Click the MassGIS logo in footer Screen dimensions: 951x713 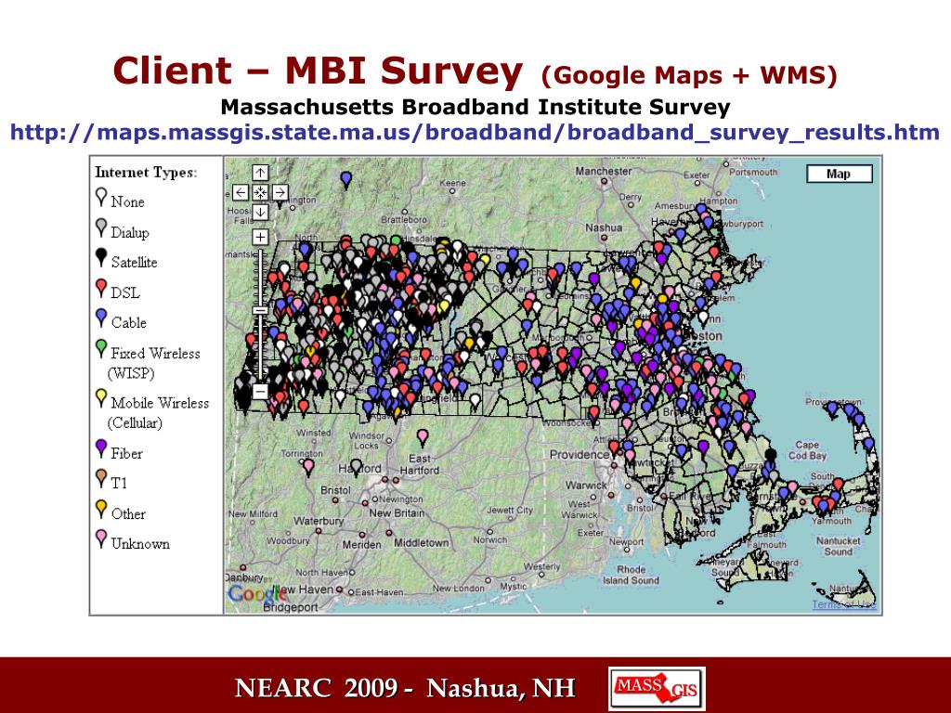click(x=657, y=688)
